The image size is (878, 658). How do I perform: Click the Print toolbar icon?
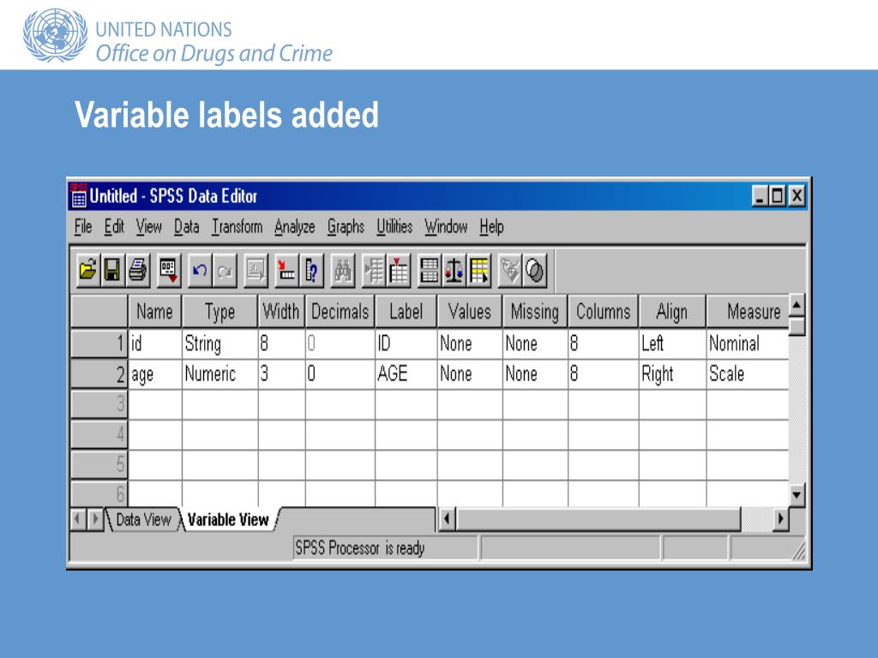[138, 272]
